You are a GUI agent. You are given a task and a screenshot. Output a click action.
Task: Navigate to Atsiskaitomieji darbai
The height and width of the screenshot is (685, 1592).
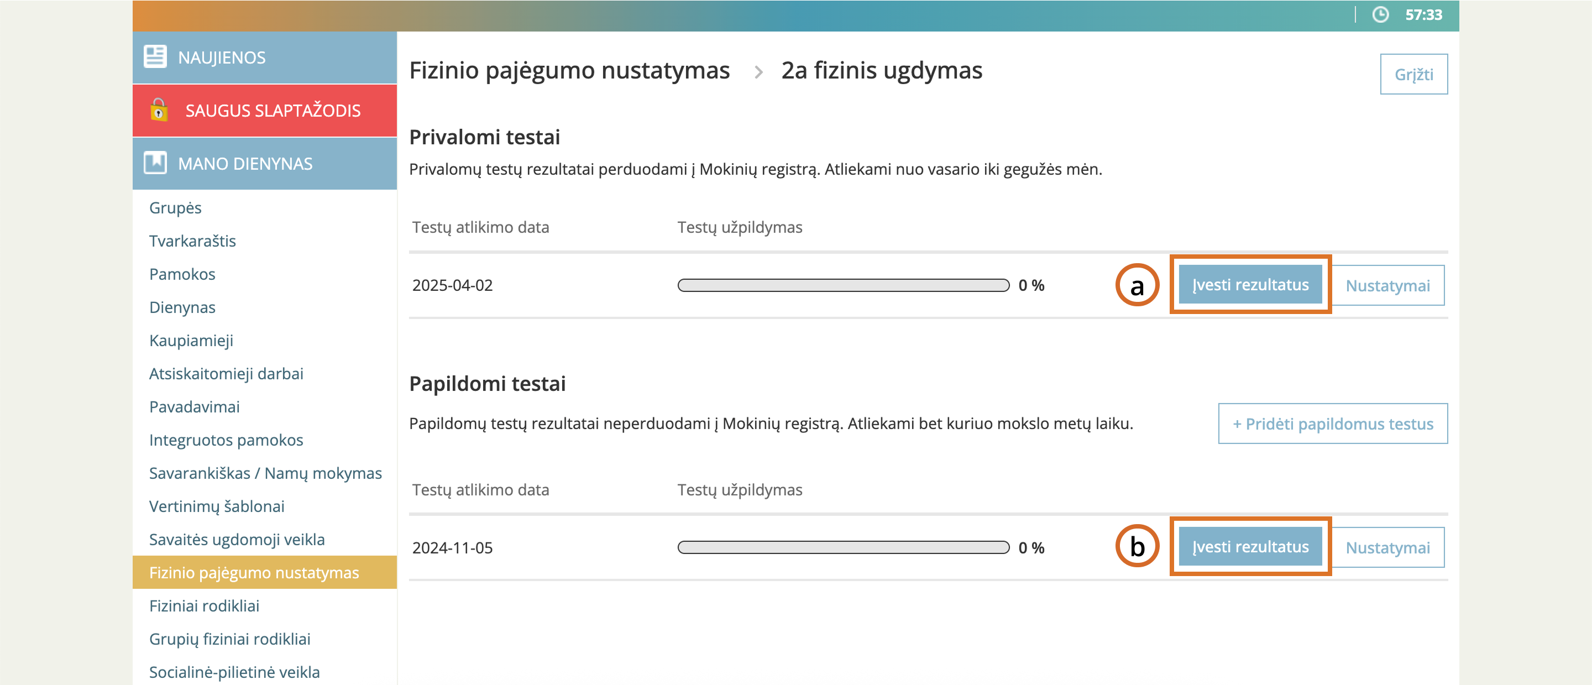(x=226, y=374)
